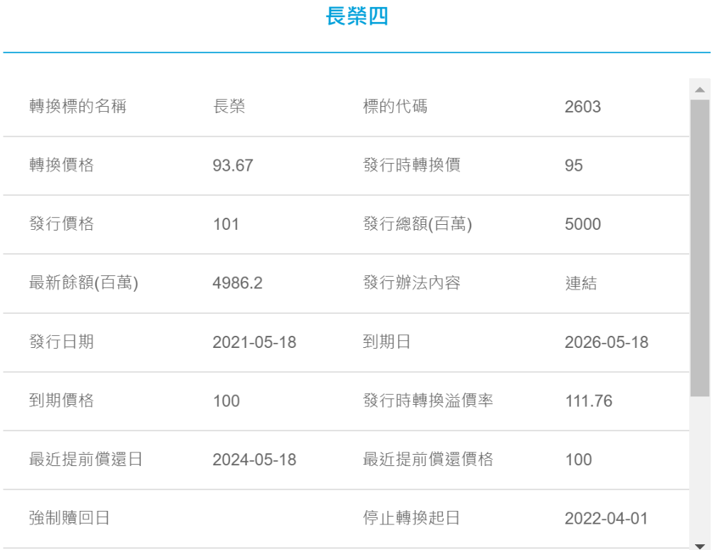Select the 最近提前償還價格 label
This screenshot has width=712, height=550.
click(428, 459)
